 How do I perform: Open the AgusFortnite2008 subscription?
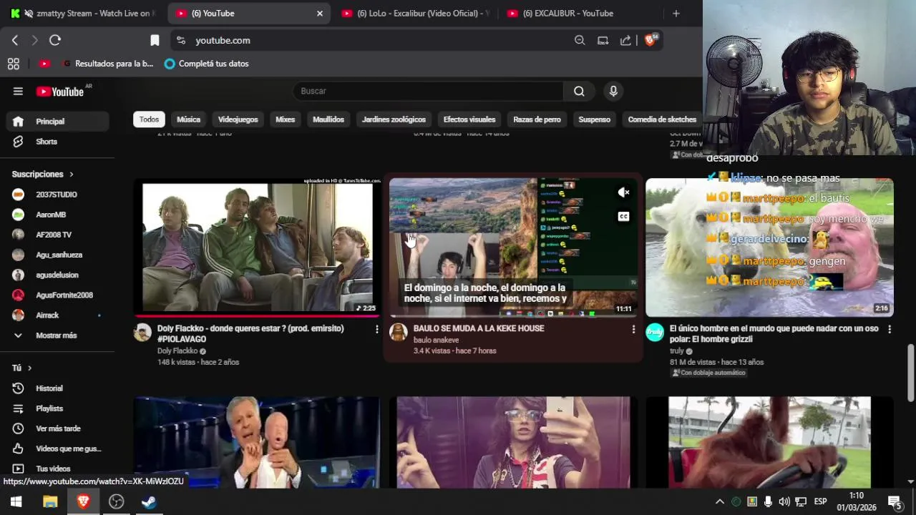point(57,295)
